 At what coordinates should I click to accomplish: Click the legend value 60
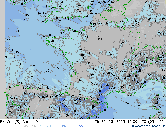pos(41,126)
